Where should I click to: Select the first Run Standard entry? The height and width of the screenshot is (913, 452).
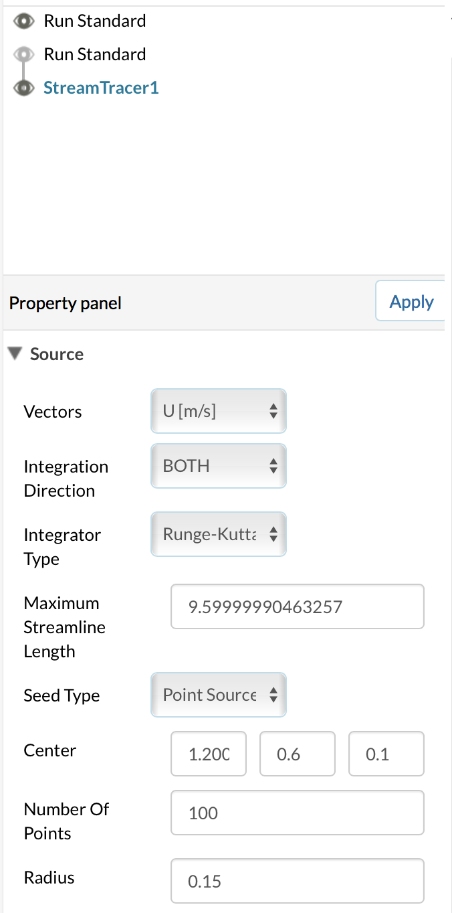point(95,21)
